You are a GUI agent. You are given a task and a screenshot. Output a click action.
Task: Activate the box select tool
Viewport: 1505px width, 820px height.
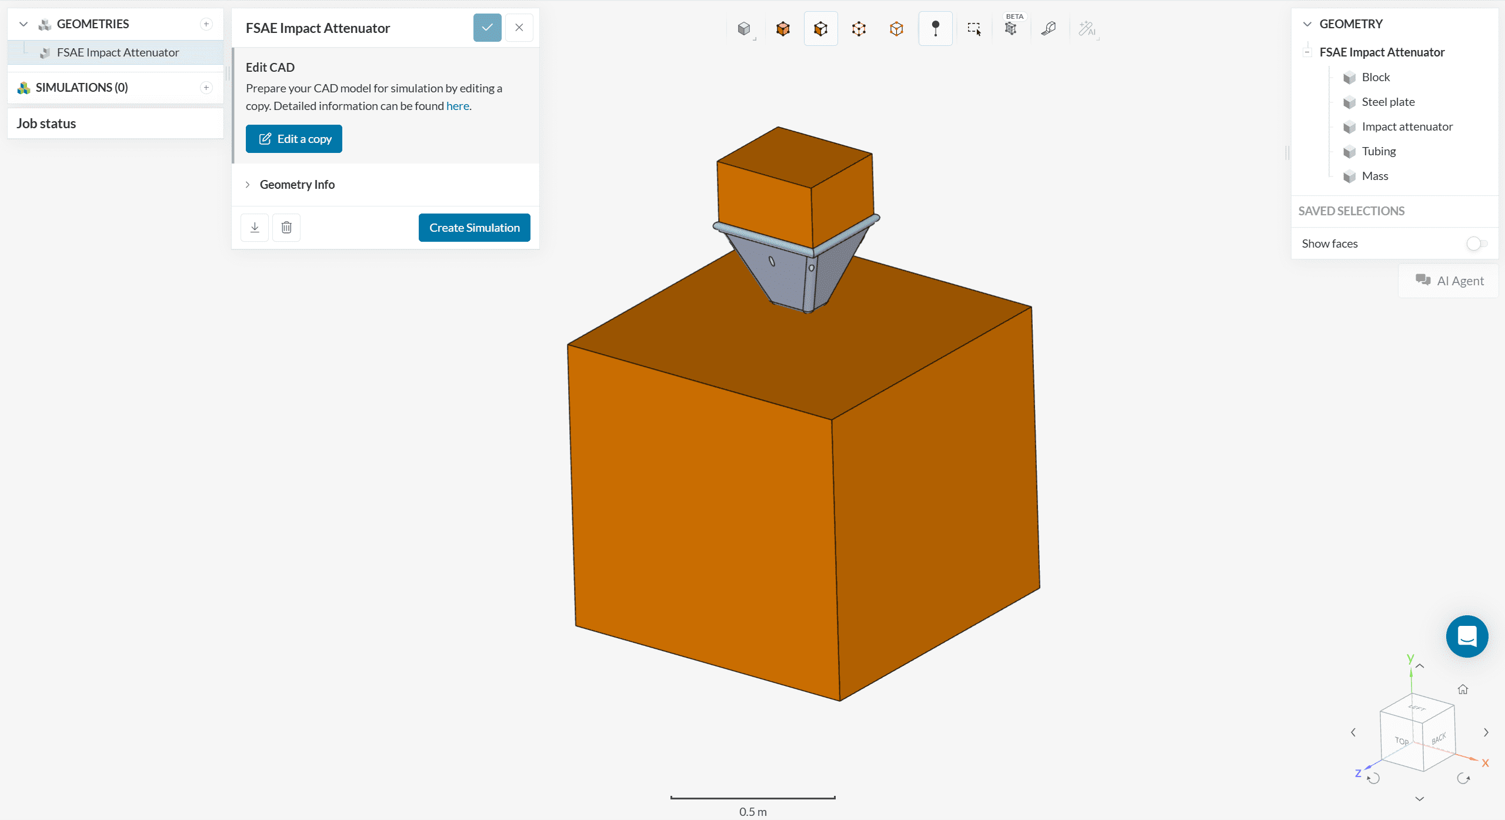point(974,28)
